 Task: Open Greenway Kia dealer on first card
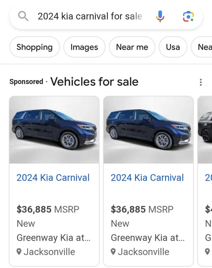click(x=53, y=238)
